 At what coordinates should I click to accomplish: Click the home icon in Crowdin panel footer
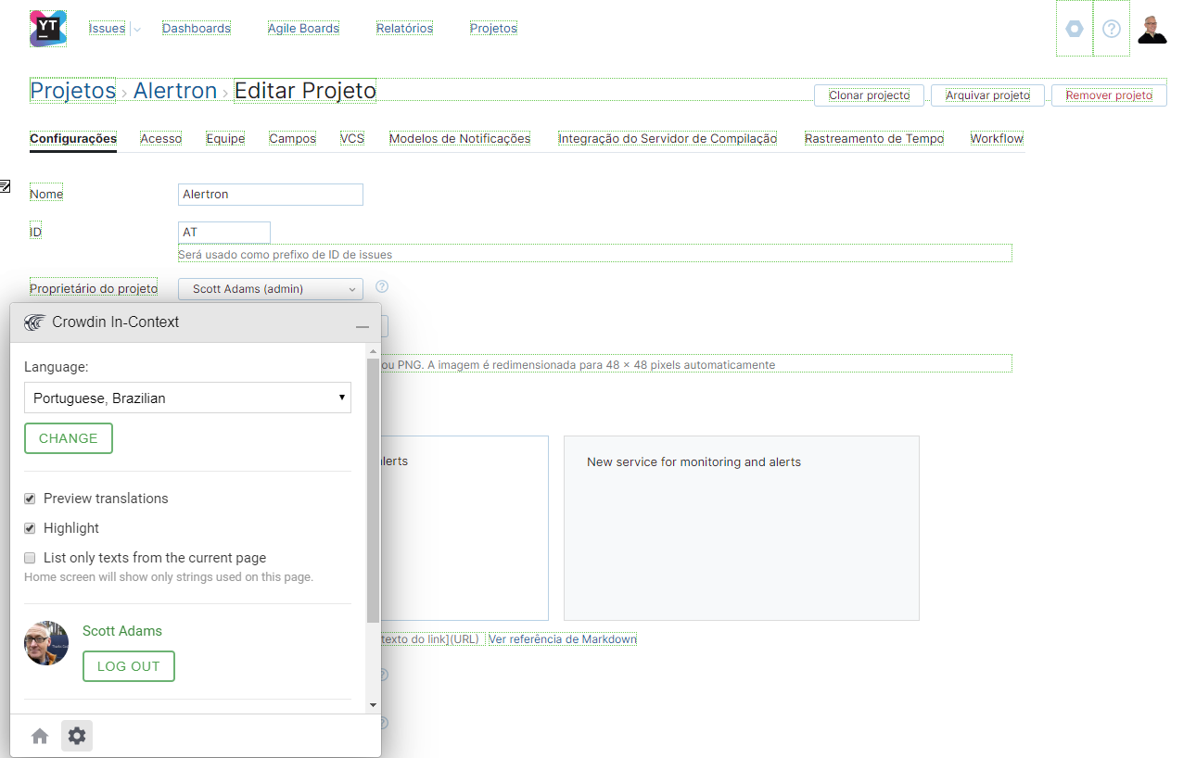[x=40, y=735]
